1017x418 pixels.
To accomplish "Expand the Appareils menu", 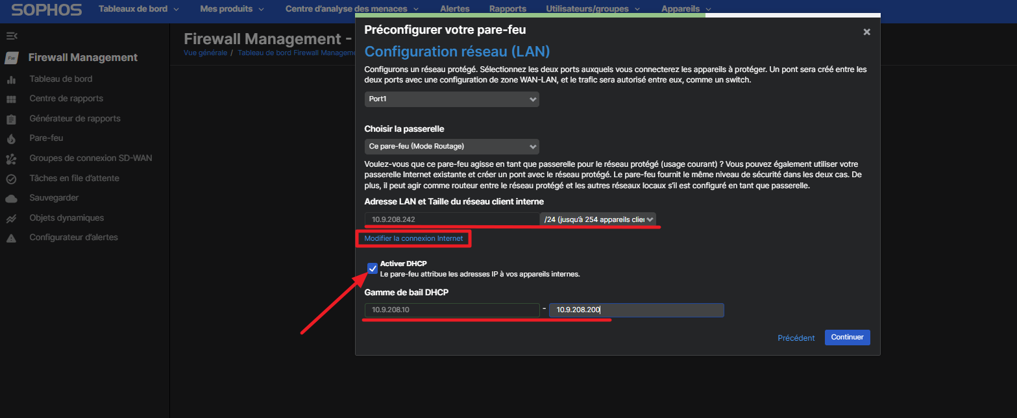I will click(x=686, y=9).
